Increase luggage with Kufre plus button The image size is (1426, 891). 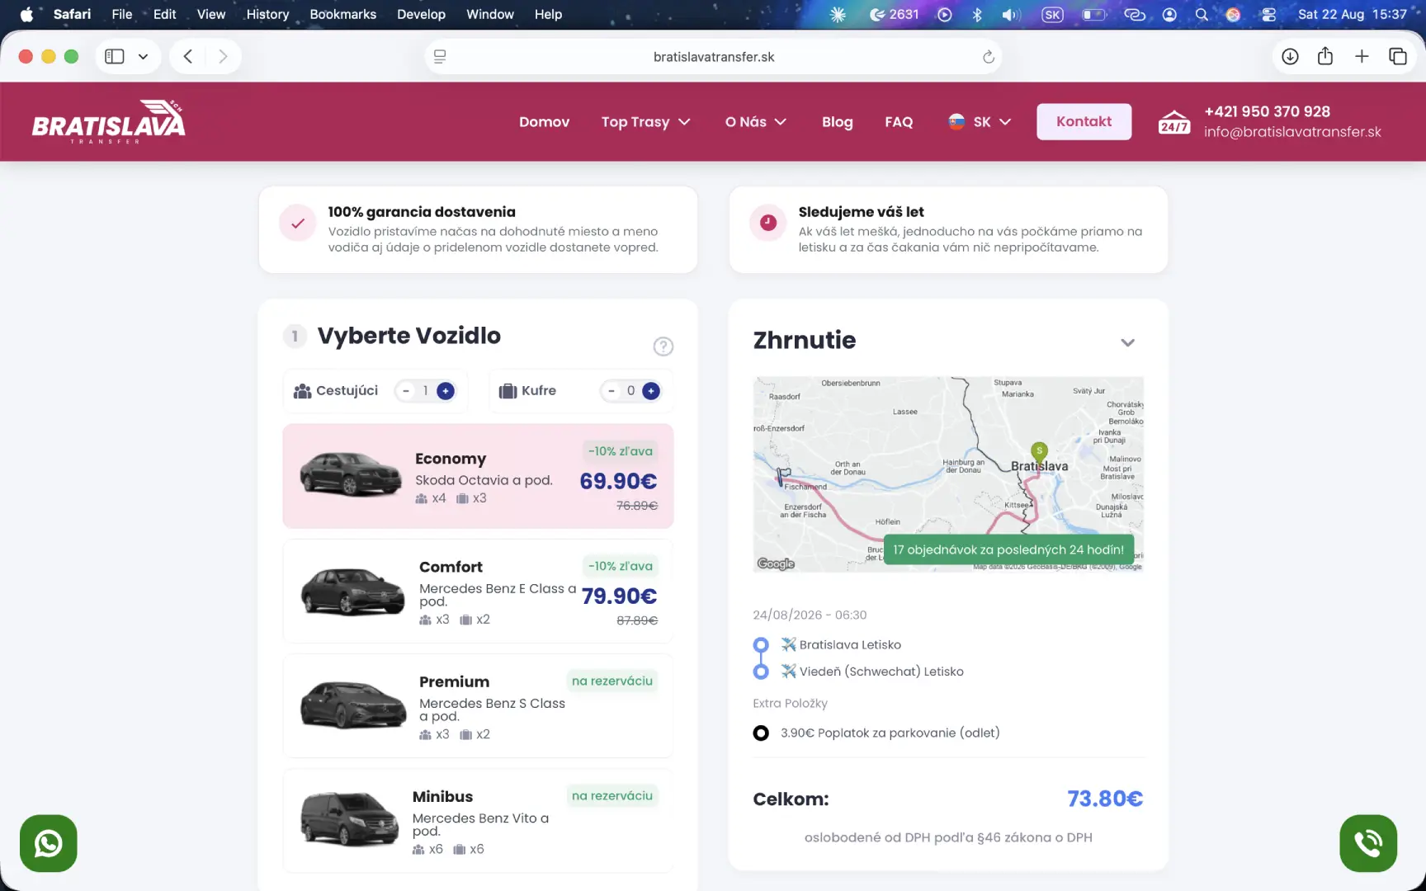point(651,391)
